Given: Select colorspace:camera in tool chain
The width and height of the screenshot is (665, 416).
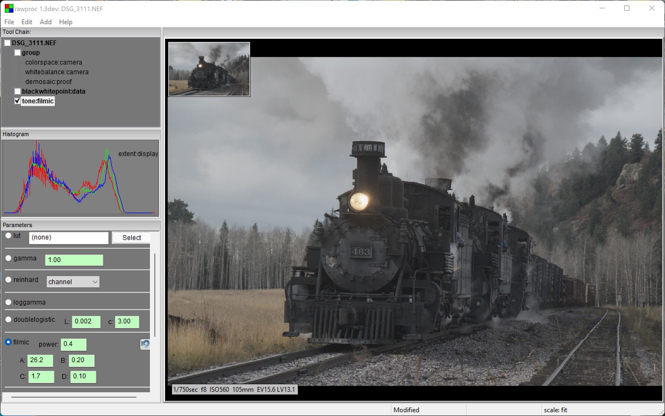Looking at the screenshot, I should tap(54, 62).
